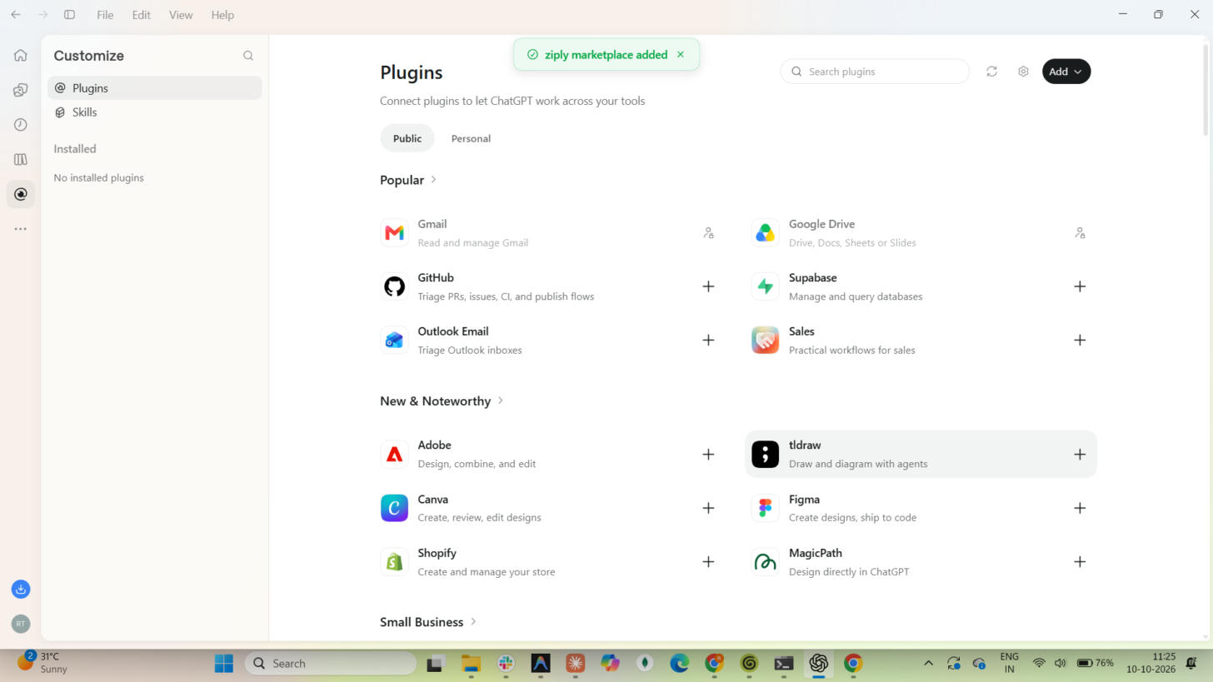Add the MagicPath plugin plus icon
1213x682 pixels.
pos(1080,562)
